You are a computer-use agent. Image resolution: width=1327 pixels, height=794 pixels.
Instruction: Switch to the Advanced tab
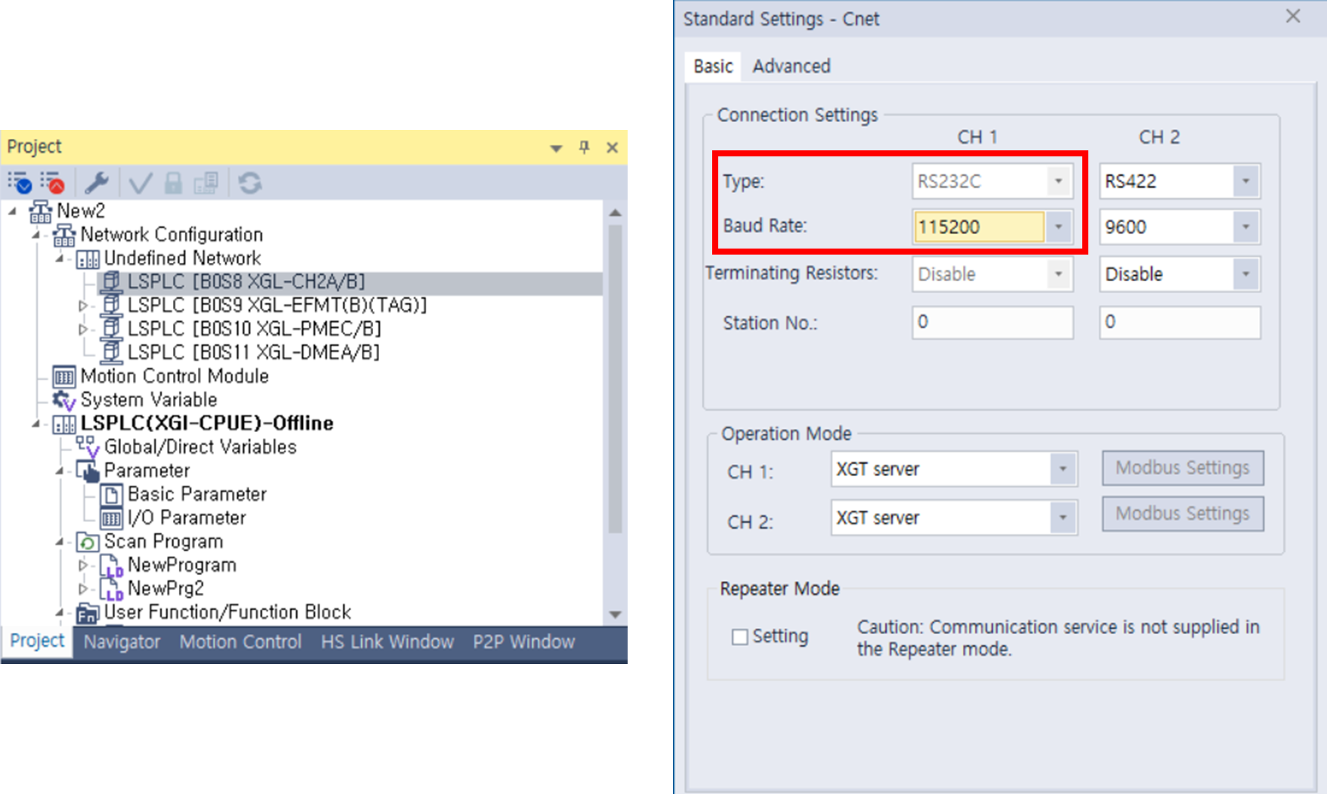(x=791, y=66)
